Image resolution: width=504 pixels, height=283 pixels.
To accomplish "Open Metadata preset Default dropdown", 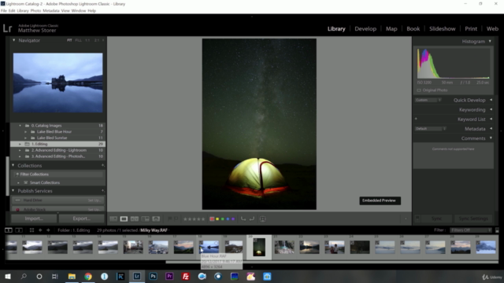I will pyautogui.click(x=431, y=129).
